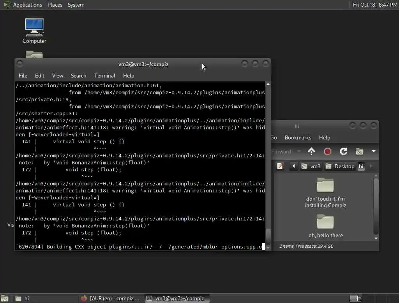
Task: Open terminal Help menu
Action: coord(129,76)
